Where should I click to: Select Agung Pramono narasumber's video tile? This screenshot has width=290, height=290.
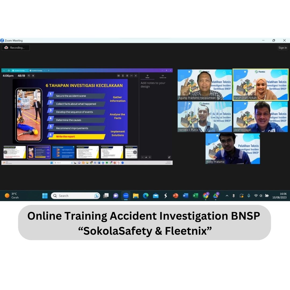point(205,85)
